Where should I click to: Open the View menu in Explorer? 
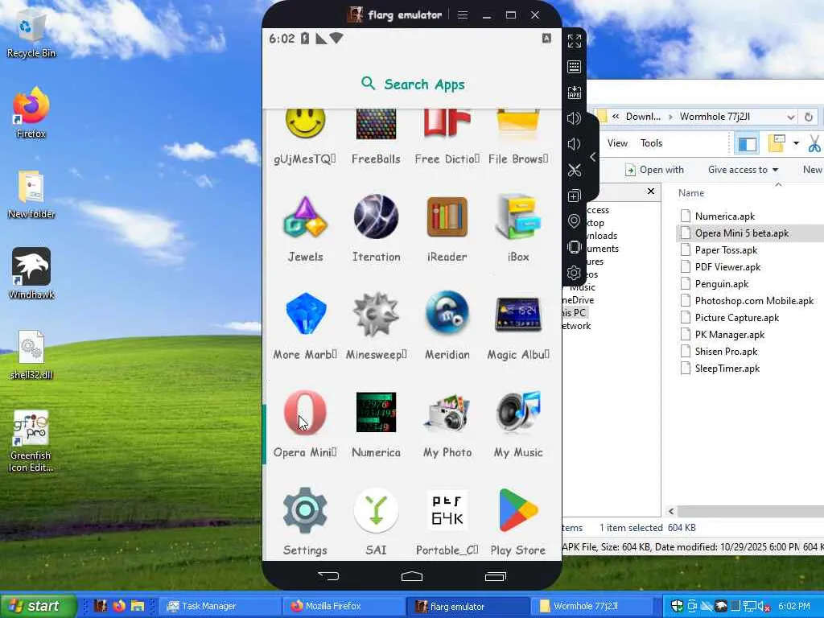[617, 143]
